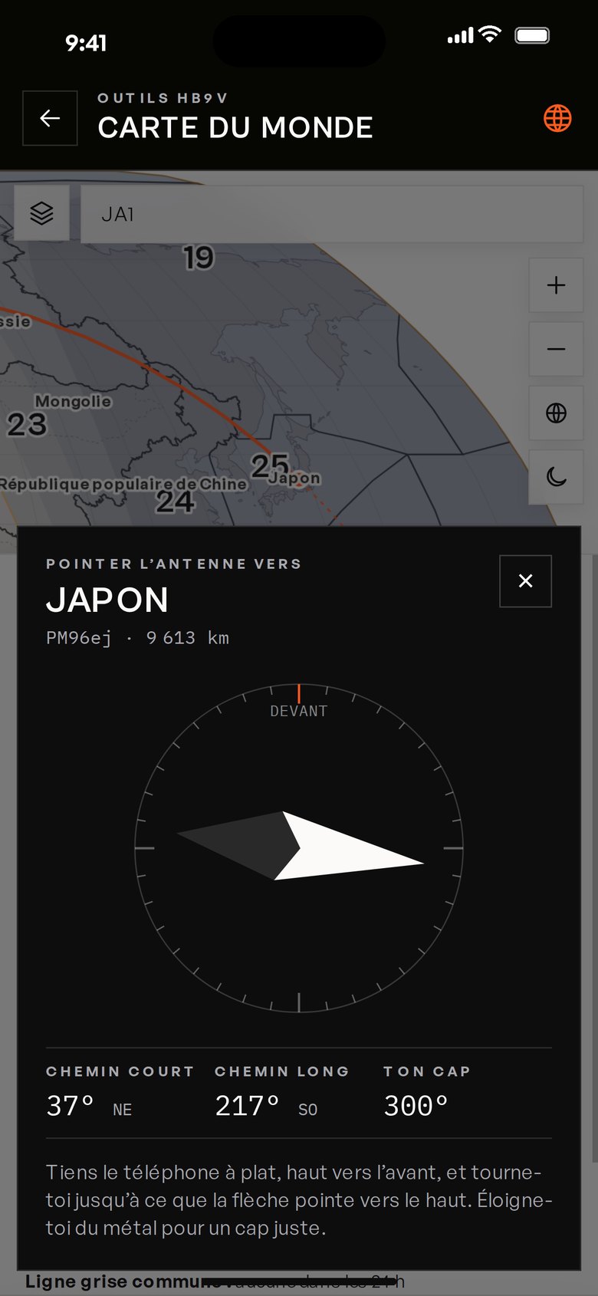Tap zone number 25 on map

click(x=270, y=465)
